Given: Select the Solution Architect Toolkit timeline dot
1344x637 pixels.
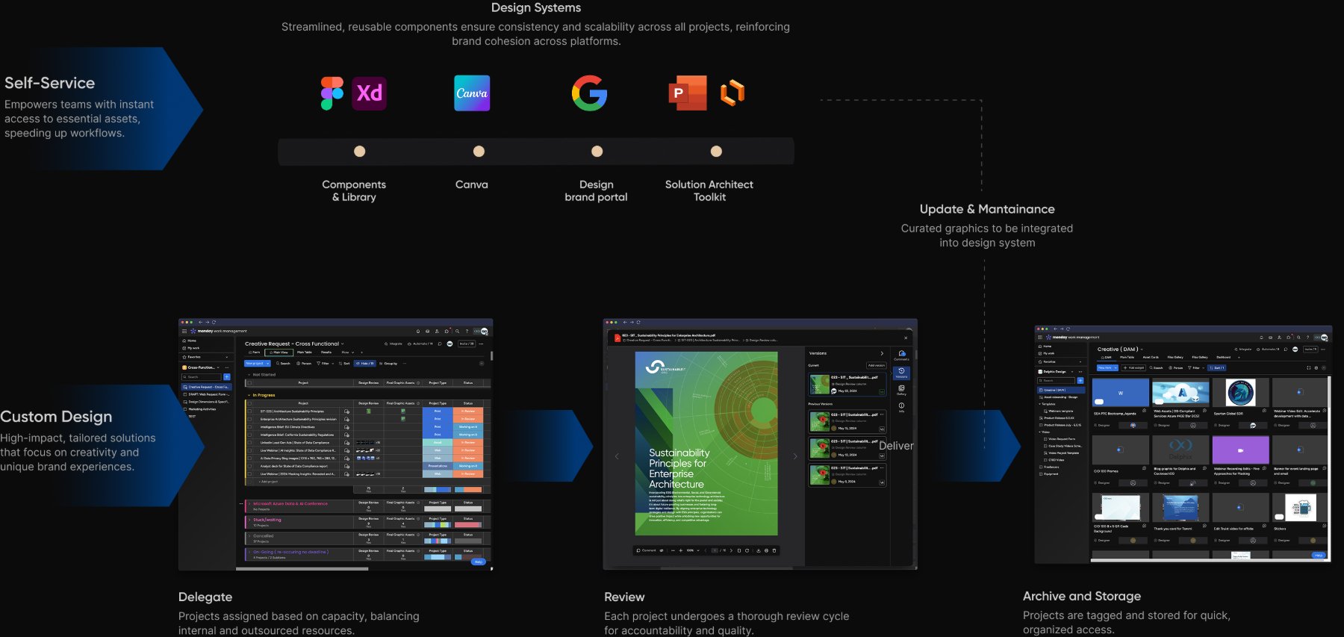Looking at the screenshot, I should [716, 152].
